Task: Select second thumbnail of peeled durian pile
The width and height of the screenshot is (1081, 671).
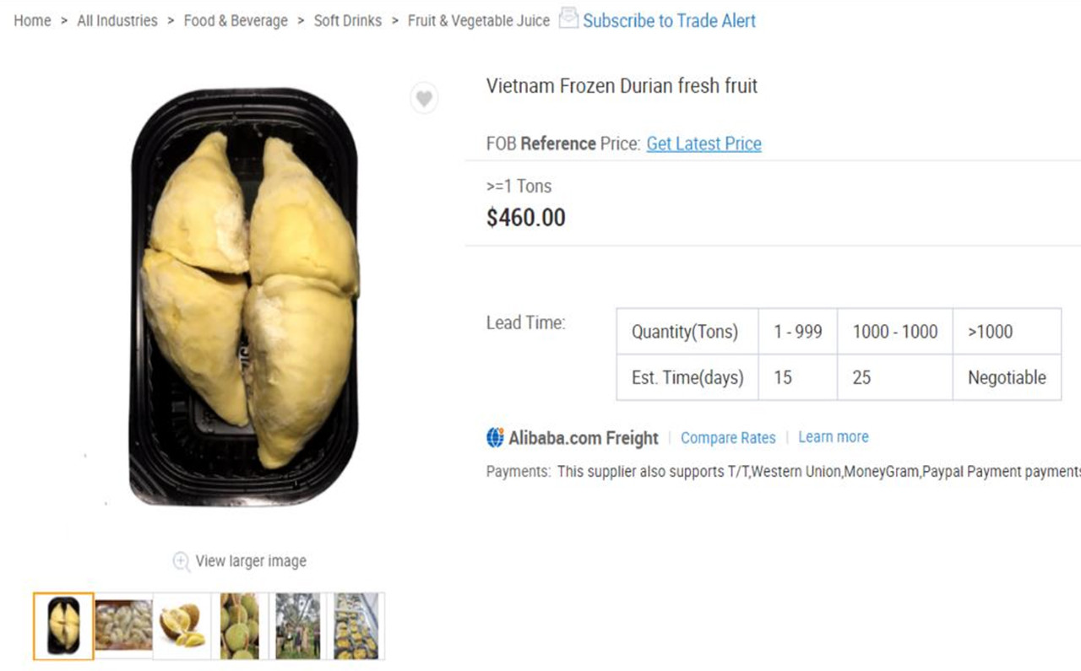Action: 123,625
